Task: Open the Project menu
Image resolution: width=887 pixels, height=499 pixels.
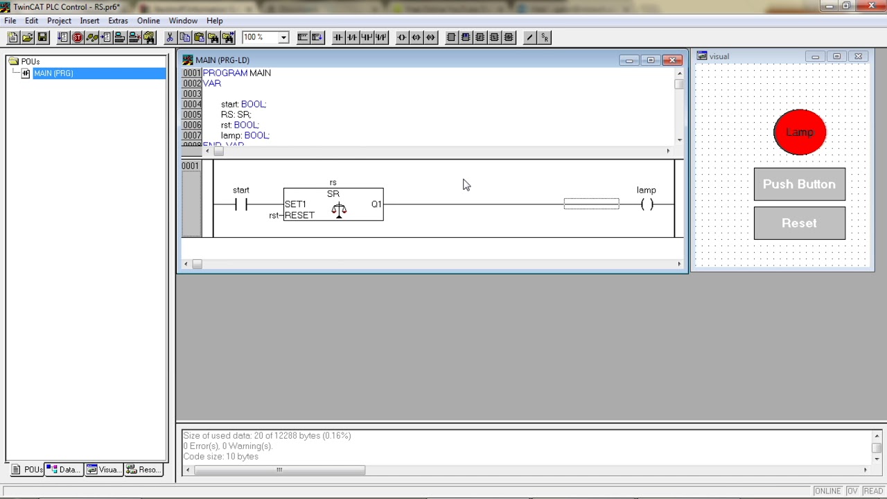Action: coord(59,21)
